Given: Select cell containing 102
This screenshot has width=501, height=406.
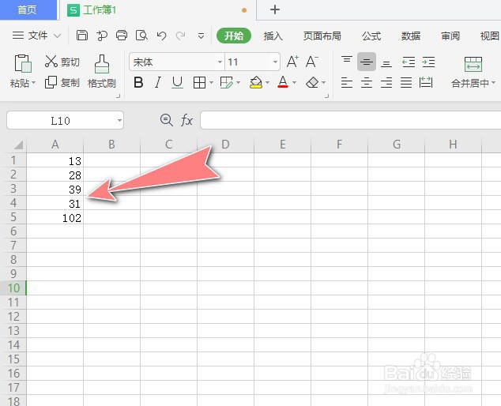Looking at the screenshot, I should pyautogui.click(x=55, y=217).
